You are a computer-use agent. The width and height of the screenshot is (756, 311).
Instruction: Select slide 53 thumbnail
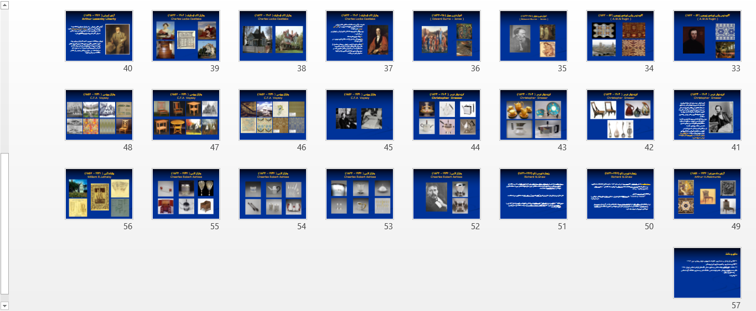(360, 194)
